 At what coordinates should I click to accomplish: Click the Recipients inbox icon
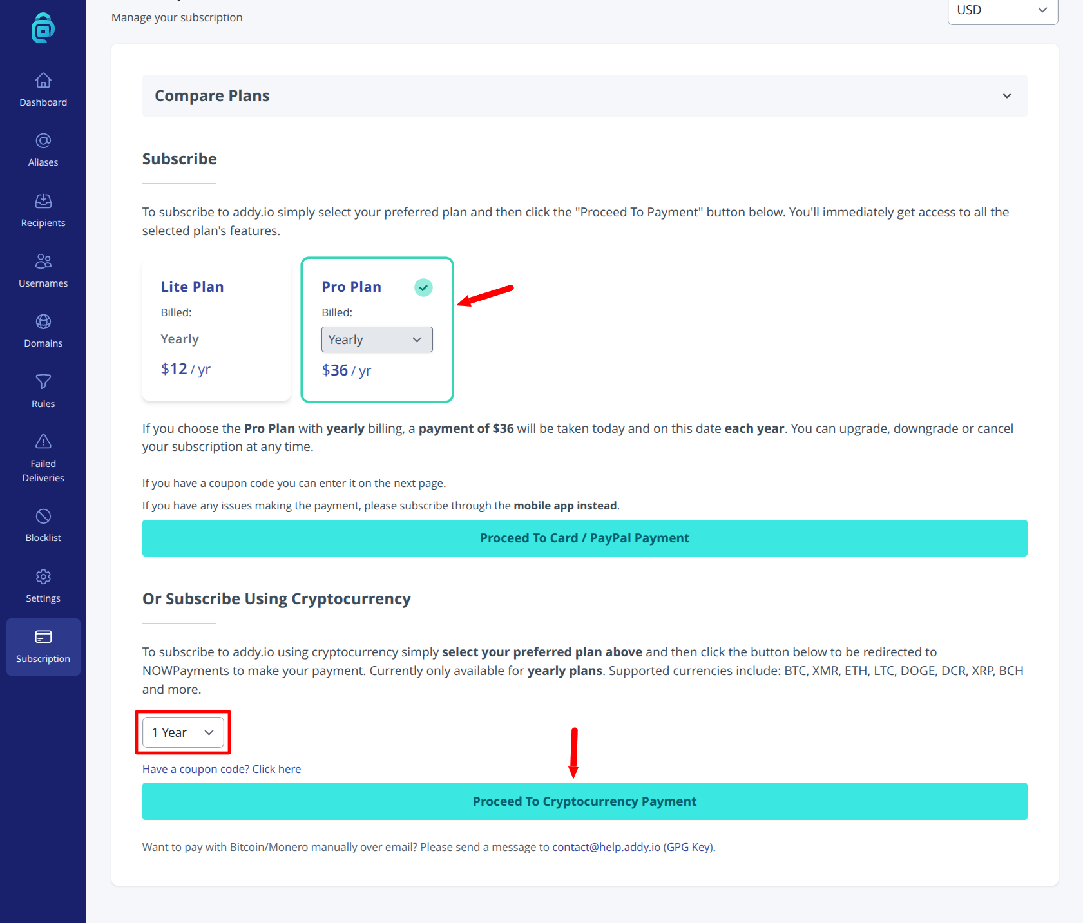pyautogui.click(x=43, y=201)
